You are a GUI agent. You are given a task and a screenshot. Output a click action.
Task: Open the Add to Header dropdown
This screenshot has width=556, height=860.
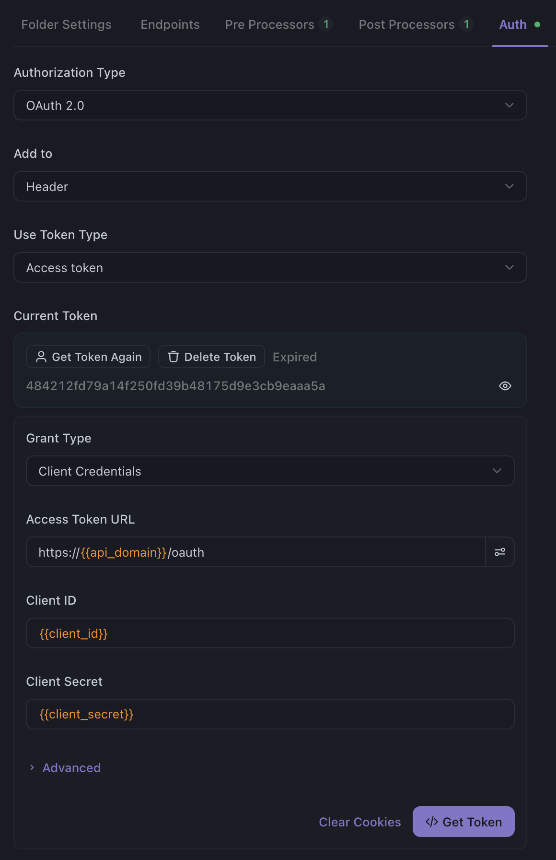coord(270,186)
